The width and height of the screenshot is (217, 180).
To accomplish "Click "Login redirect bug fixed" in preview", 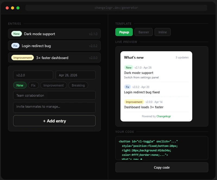I will [142, 92].
